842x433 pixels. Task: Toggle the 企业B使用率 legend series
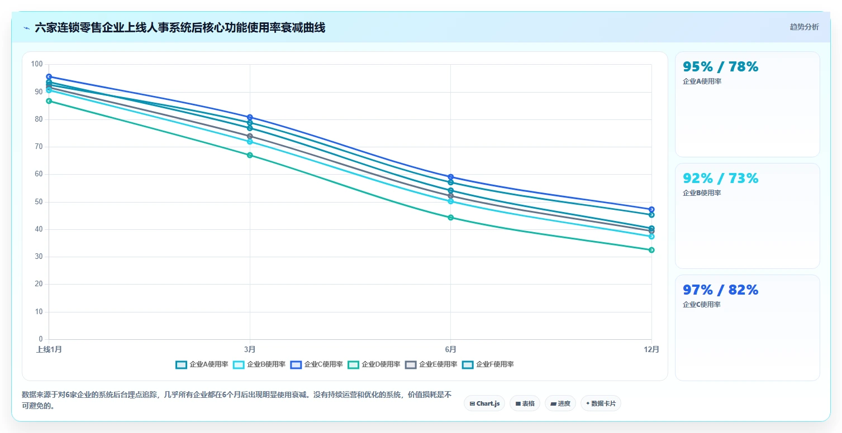point(259,364)
